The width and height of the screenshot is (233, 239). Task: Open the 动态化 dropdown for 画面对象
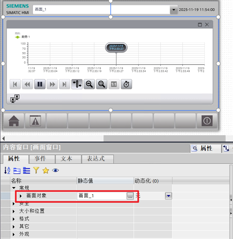coord(169,196)
